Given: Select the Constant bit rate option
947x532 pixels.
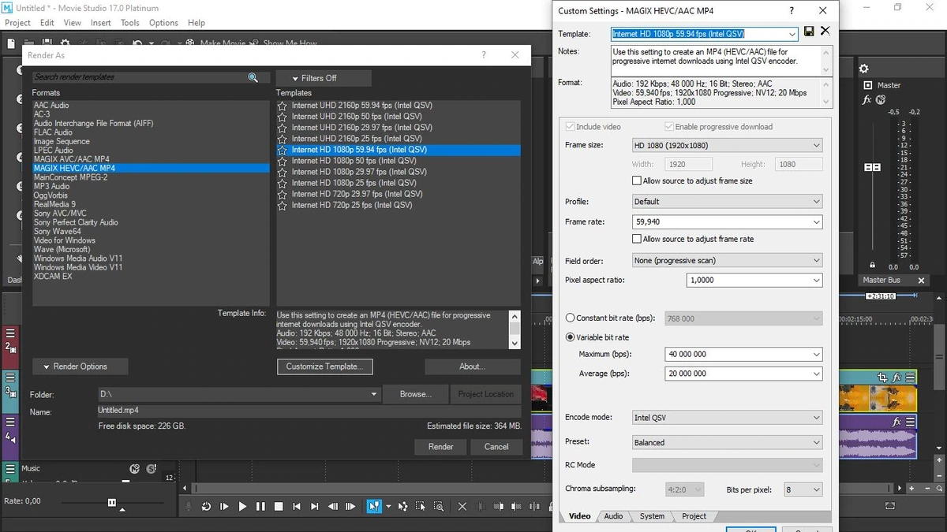Looking at the screenshot, I should tap(571, 318).
